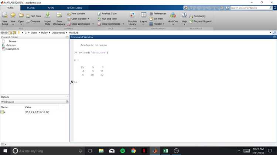277x155 pixels.
Task: Open the Simulink Library
Action: [132, 19]
